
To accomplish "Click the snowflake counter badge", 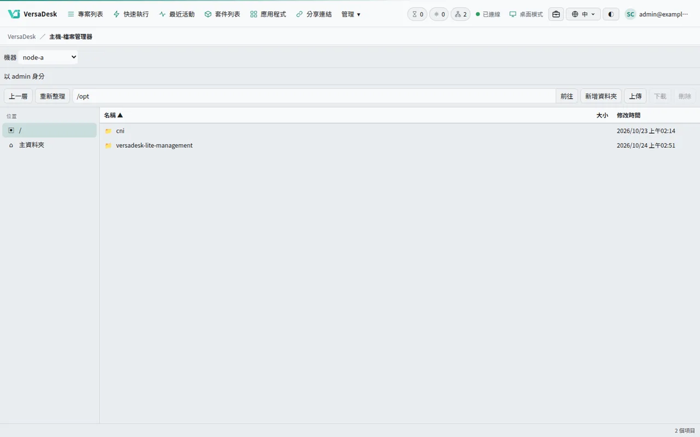I will 439,14.
